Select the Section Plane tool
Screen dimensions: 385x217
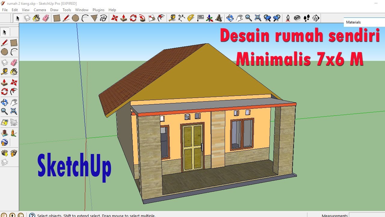(316, 18)
